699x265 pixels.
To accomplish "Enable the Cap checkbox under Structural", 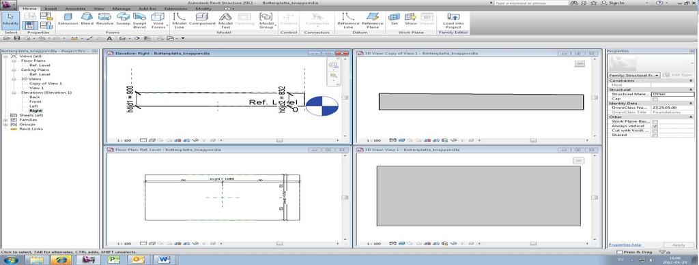I will click(x=655, y=99).
